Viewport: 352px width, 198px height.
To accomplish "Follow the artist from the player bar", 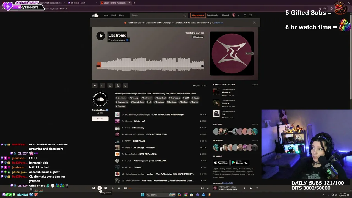I will 251,188.
